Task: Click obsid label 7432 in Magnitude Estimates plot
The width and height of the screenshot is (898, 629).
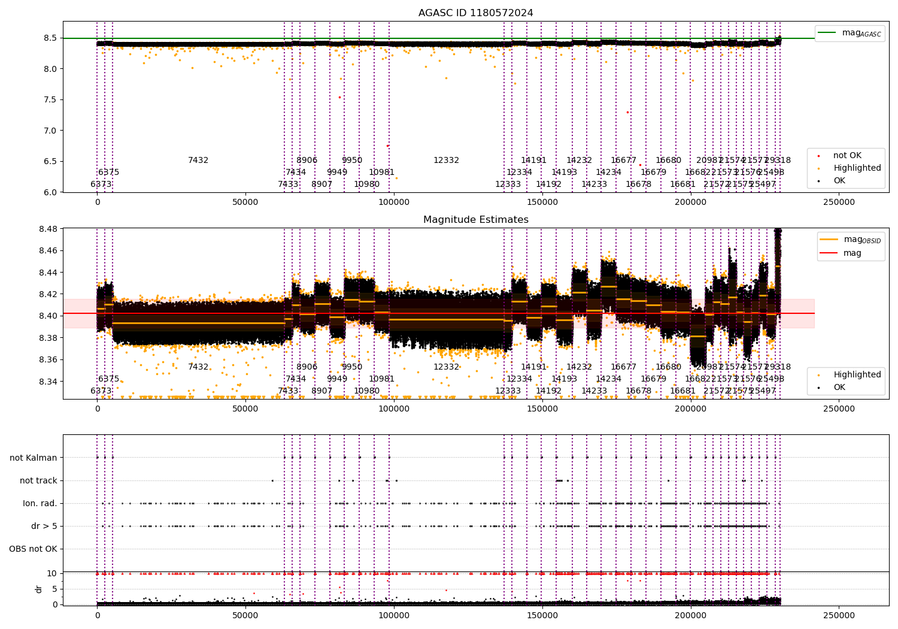Action: [x=198, y=367]
